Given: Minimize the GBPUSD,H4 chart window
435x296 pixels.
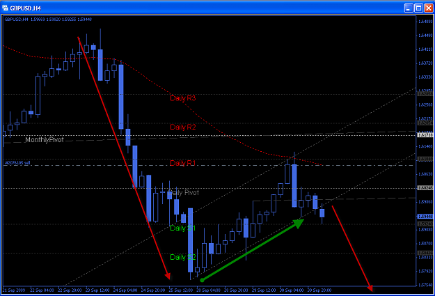Looking at the screenshot, I should click(x=409, y=8).
